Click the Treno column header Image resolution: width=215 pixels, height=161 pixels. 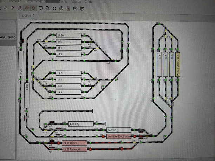[11, 37]
